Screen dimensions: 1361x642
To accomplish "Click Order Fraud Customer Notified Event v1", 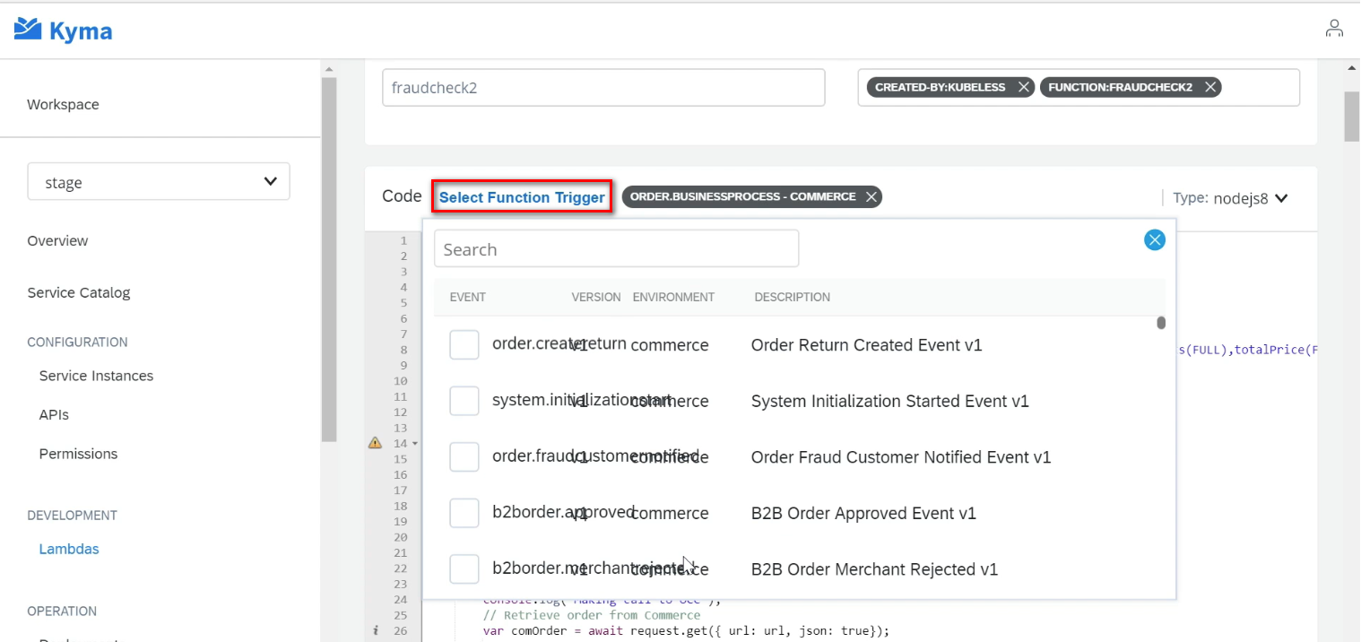I will 900,457.
